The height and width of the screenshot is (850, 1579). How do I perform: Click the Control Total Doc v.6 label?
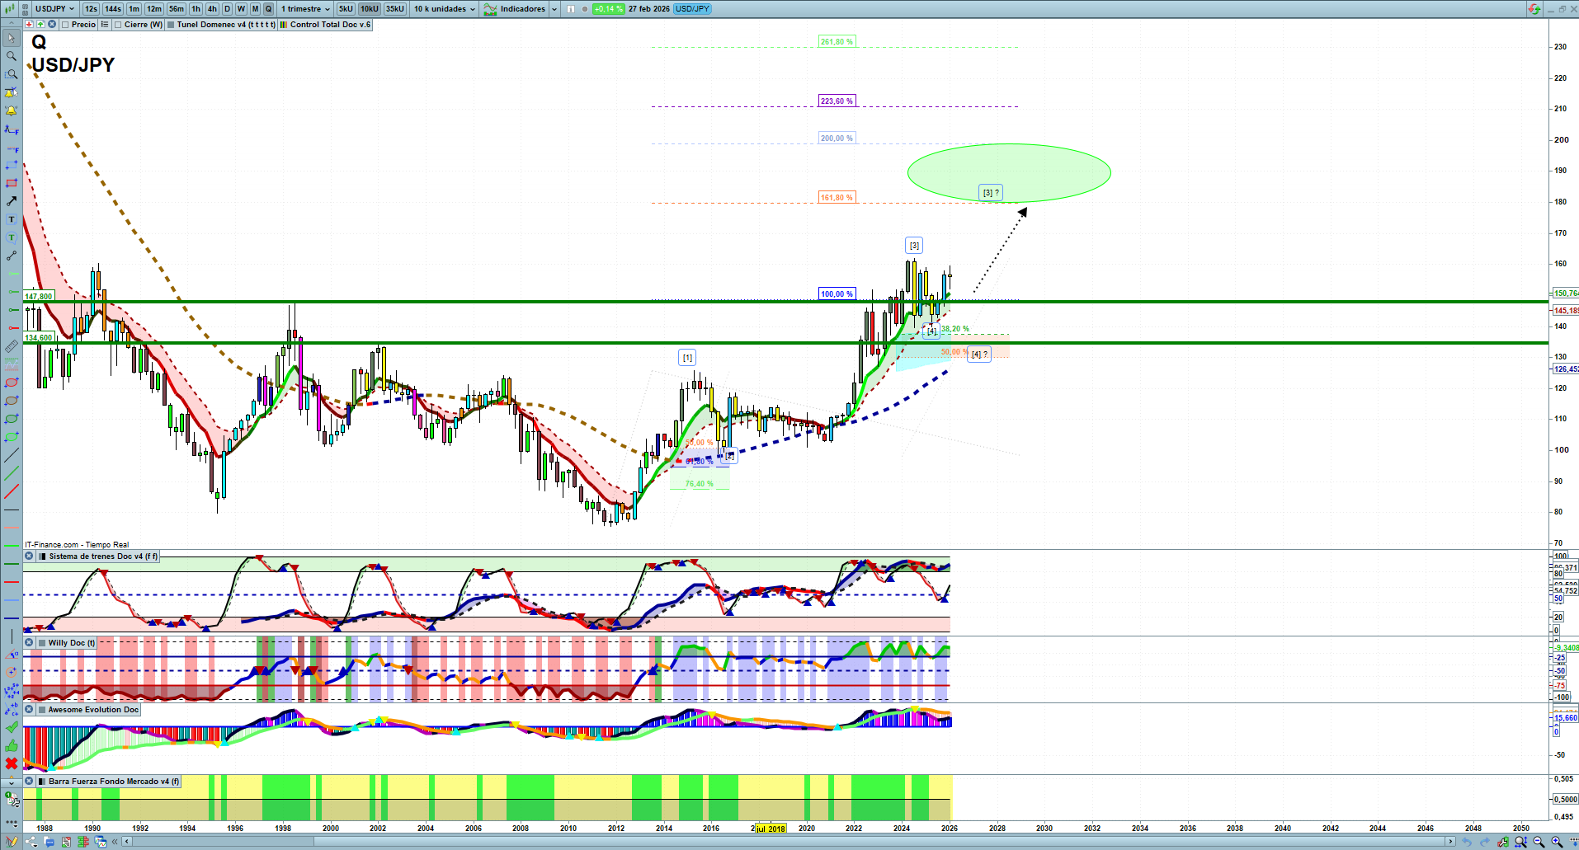pos(330,25)
